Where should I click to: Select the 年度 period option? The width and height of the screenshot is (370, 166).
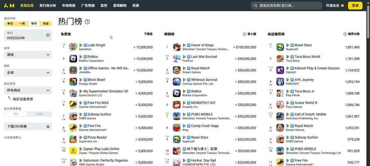click(46, 24)
